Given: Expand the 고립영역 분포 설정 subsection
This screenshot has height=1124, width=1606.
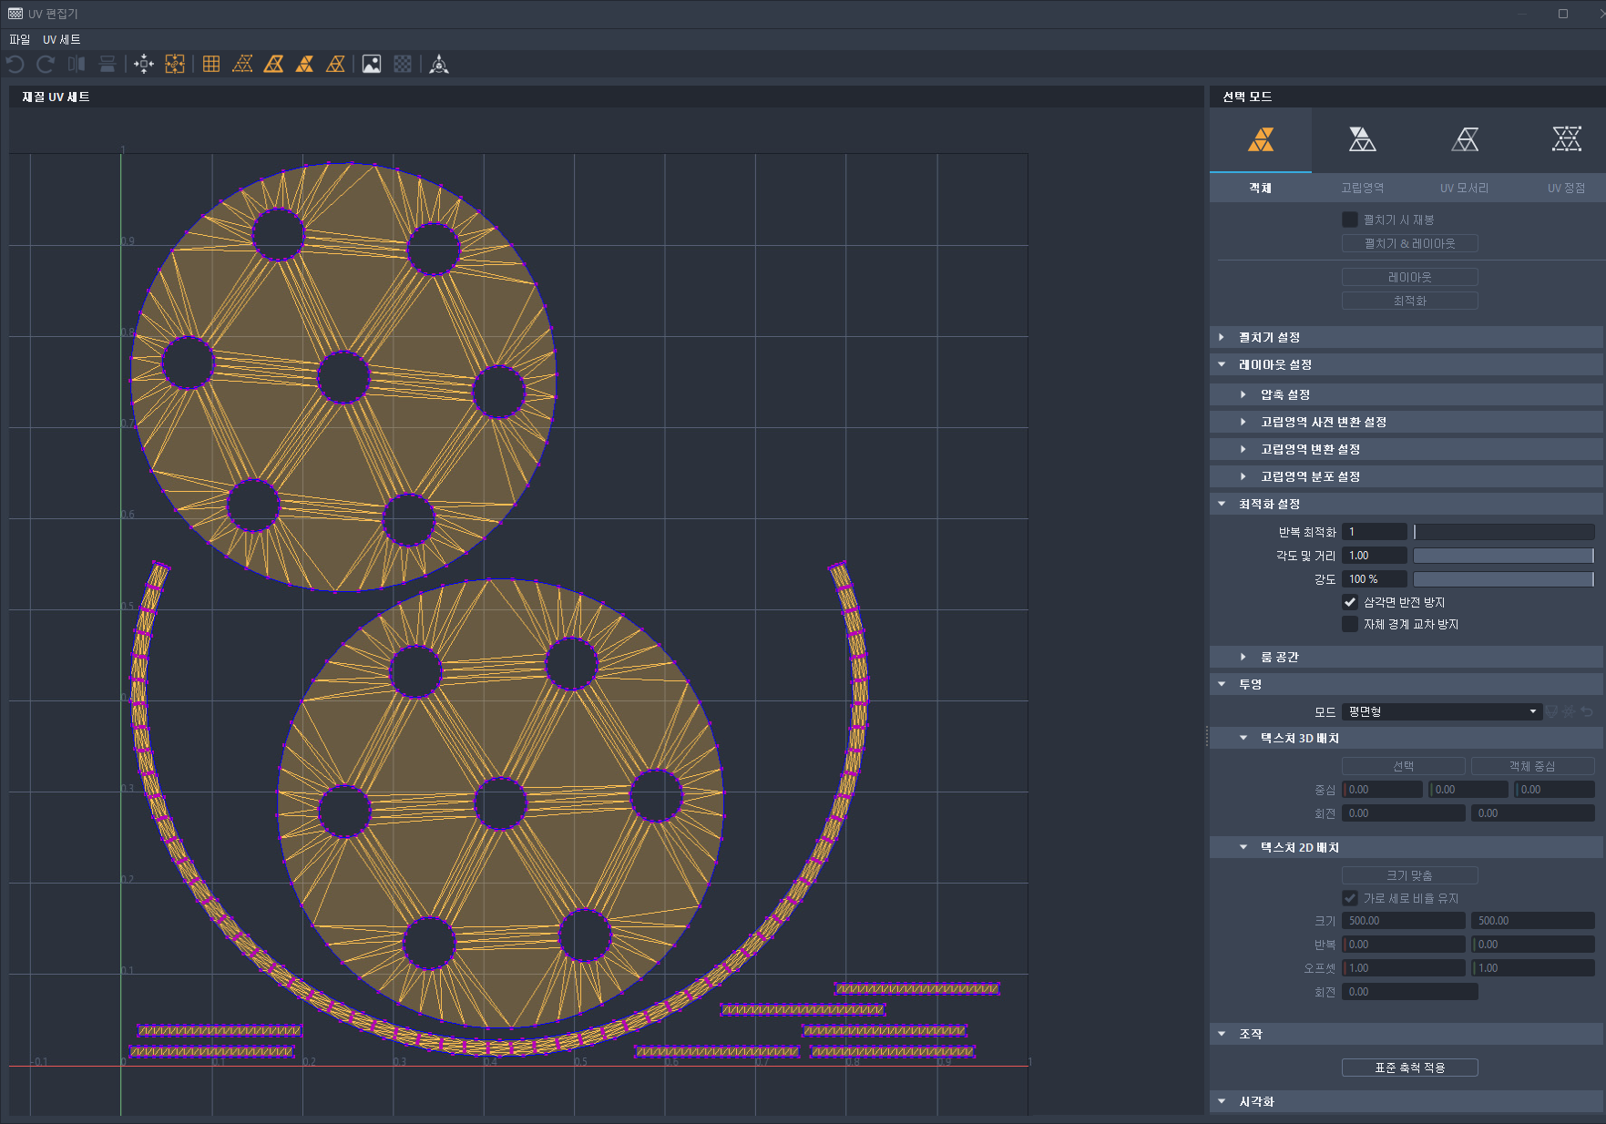Looking at the screenshot, I should click(1407, 476).
